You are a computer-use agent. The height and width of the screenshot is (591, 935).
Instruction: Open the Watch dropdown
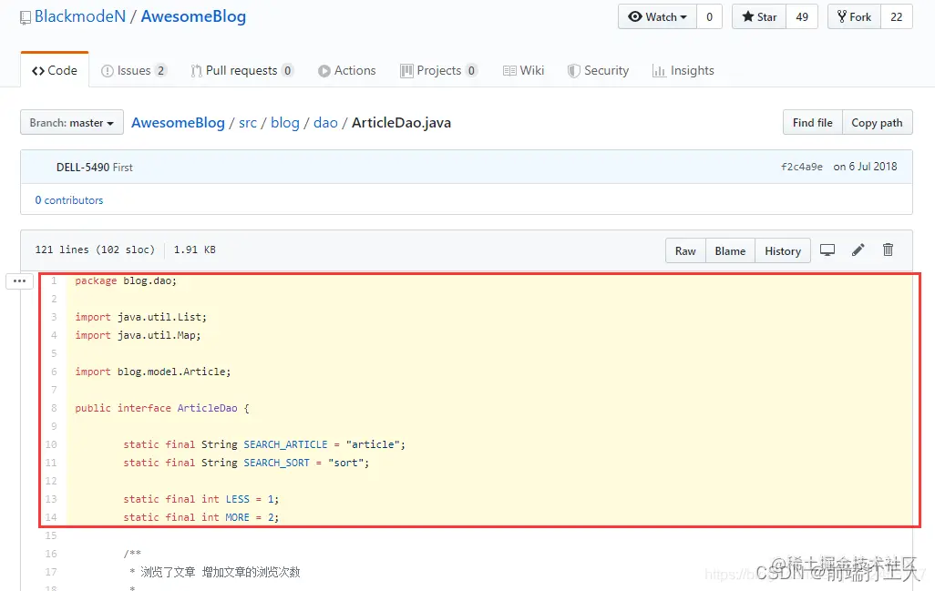pyautogui.click(x=657, y=16)
